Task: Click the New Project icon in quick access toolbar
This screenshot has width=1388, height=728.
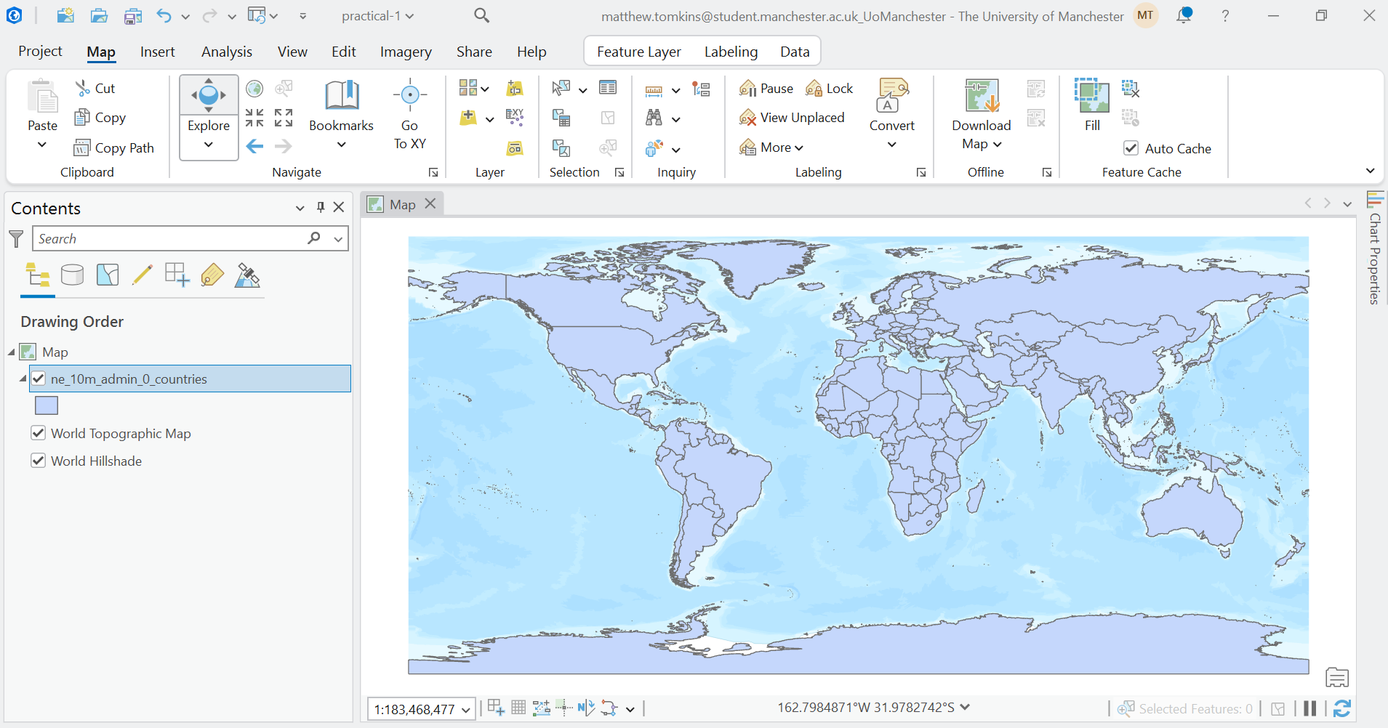Action: click(x=65, y=15)
